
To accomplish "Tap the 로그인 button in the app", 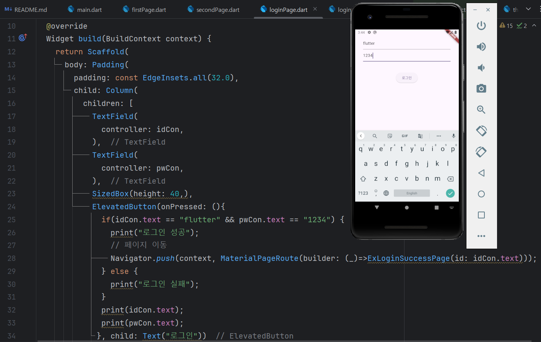I will (407, 78).
